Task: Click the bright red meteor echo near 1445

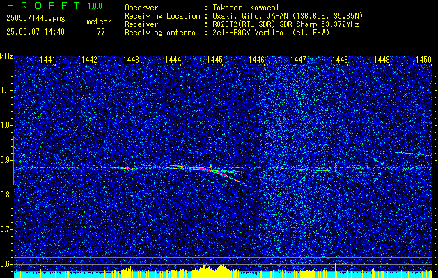Action: 212,170
